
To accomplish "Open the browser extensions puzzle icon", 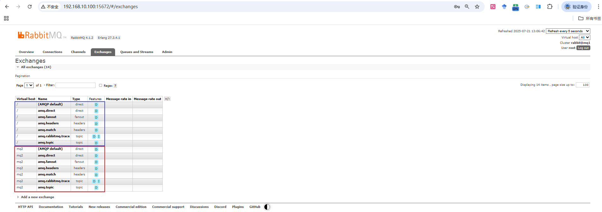I will pos(550,7).
